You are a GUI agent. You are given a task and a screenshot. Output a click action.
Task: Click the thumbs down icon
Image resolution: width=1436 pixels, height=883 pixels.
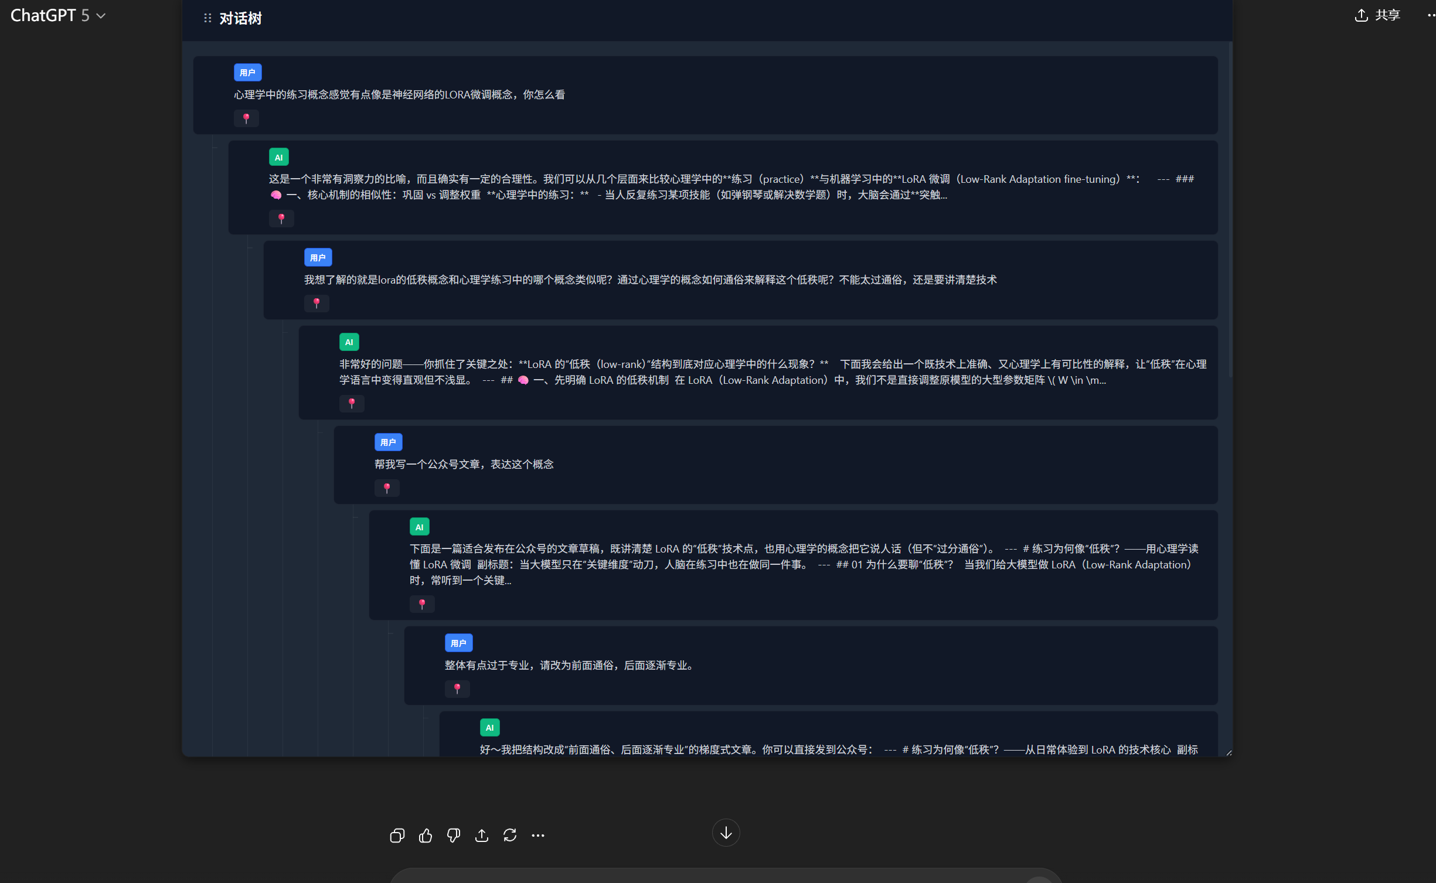(x=454, y=836)
